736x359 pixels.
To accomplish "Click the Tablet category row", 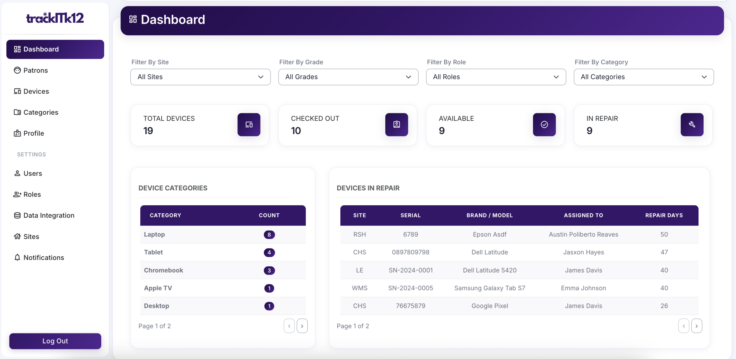I will click(x=223, y=252).
